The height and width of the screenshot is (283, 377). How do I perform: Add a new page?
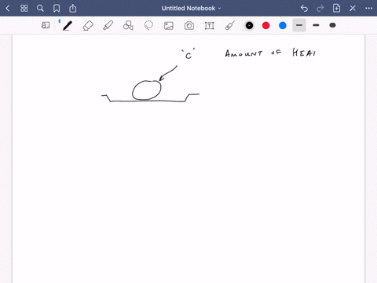[336, 9]
